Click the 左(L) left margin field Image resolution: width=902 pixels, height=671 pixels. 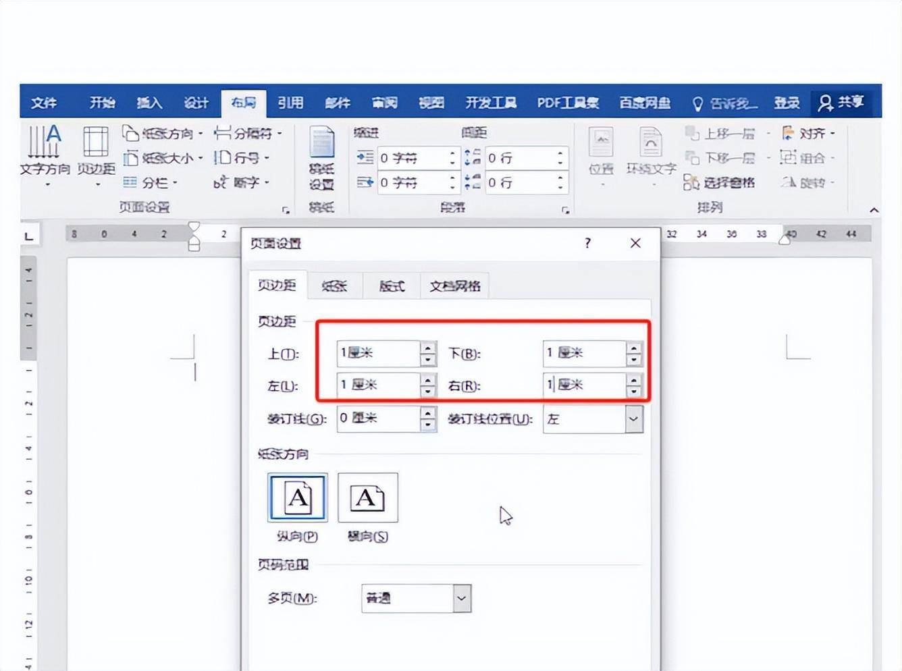point(379,385)
